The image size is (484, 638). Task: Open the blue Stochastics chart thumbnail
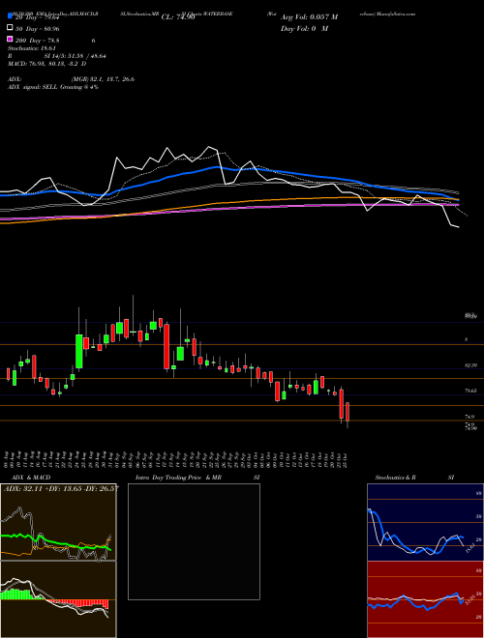[x=425, y=522]
